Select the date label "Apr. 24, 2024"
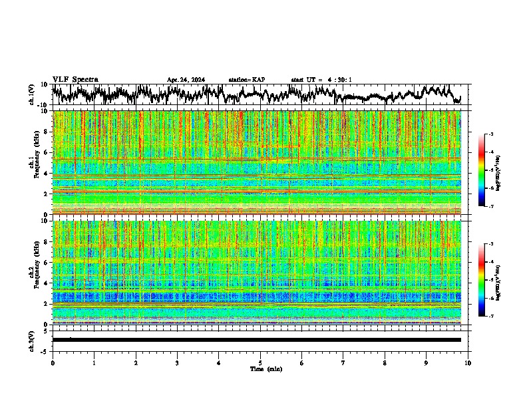The width and height of the screenshot is (527, 407). click(x=186, y=80)
